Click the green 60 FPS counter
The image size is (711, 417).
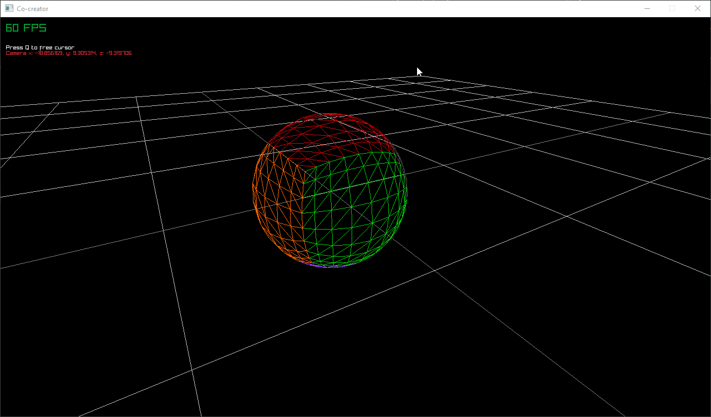click(x=26, y=28)
